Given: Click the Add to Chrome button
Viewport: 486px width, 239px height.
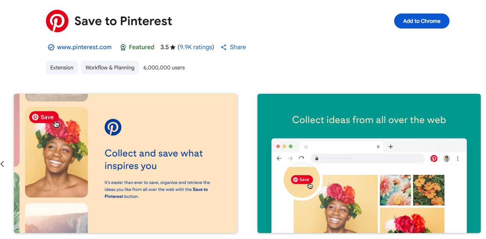Looking at the screenshot, I should (421, 21).
